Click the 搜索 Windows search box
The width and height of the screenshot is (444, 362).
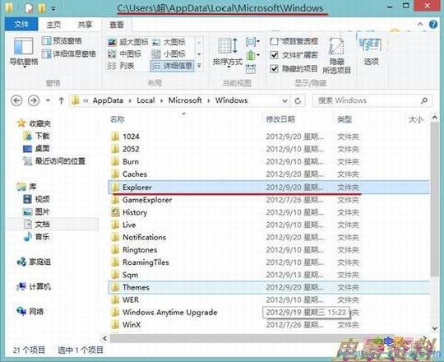pos(368,100)
